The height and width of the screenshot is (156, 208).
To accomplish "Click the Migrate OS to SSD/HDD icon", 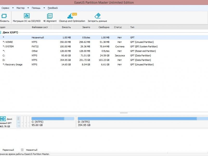I will point(27,16).
